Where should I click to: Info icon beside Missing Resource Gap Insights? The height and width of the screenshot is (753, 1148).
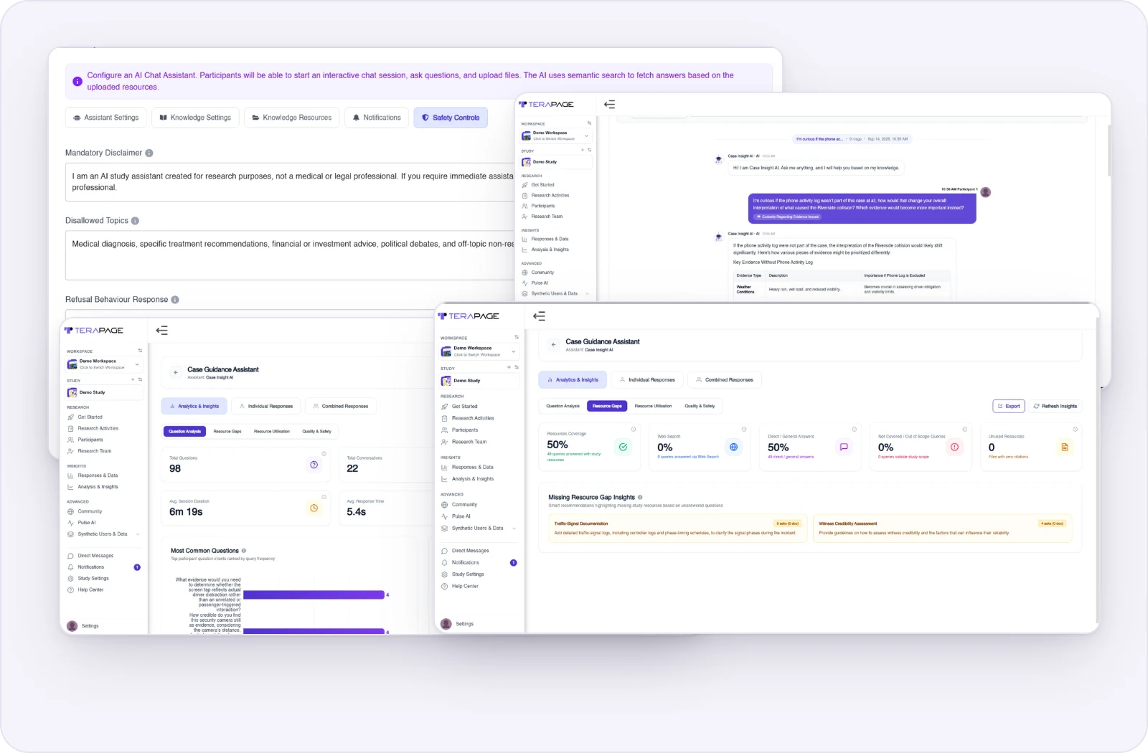click(640, 497)
